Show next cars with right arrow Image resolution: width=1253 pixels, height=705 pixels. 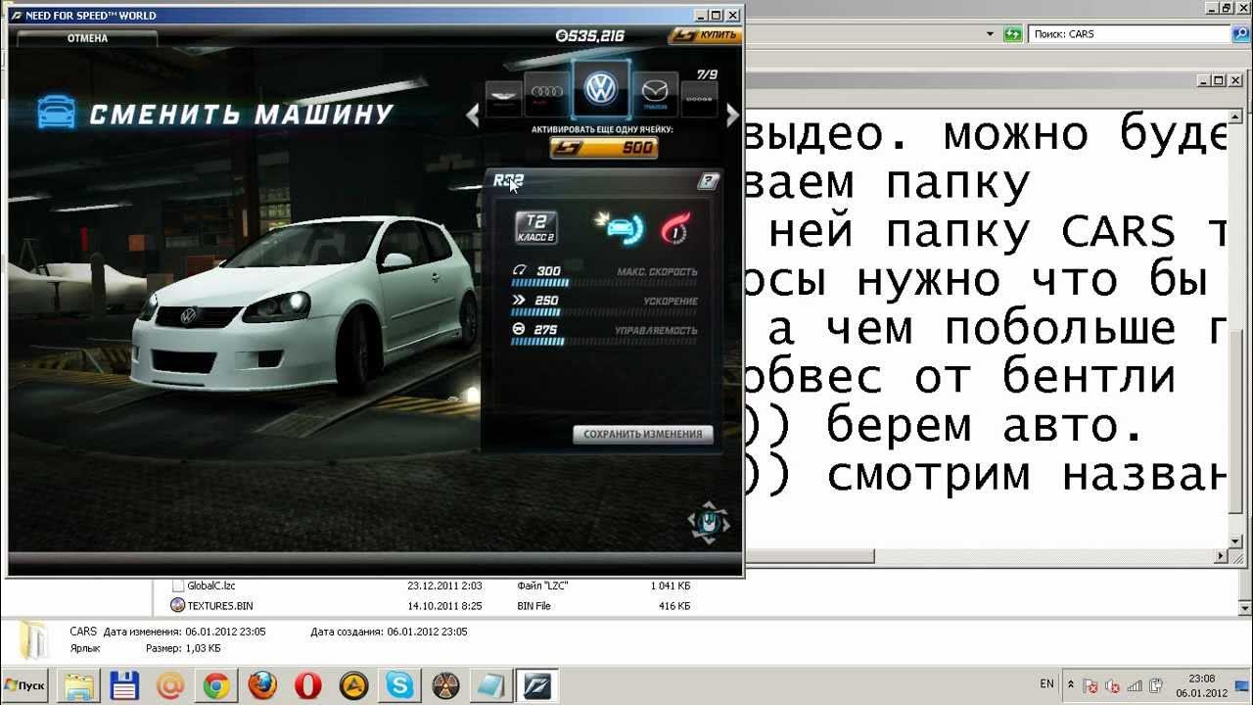(x=731, y=116)
